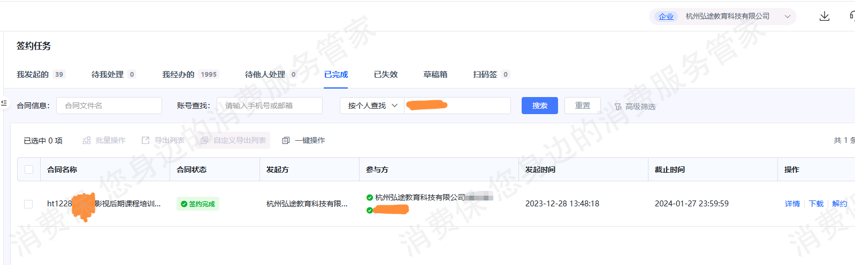Click the one-click operation (一键操作) icon
This screenshot has height=265, width=855.
[x=286, y=140]
